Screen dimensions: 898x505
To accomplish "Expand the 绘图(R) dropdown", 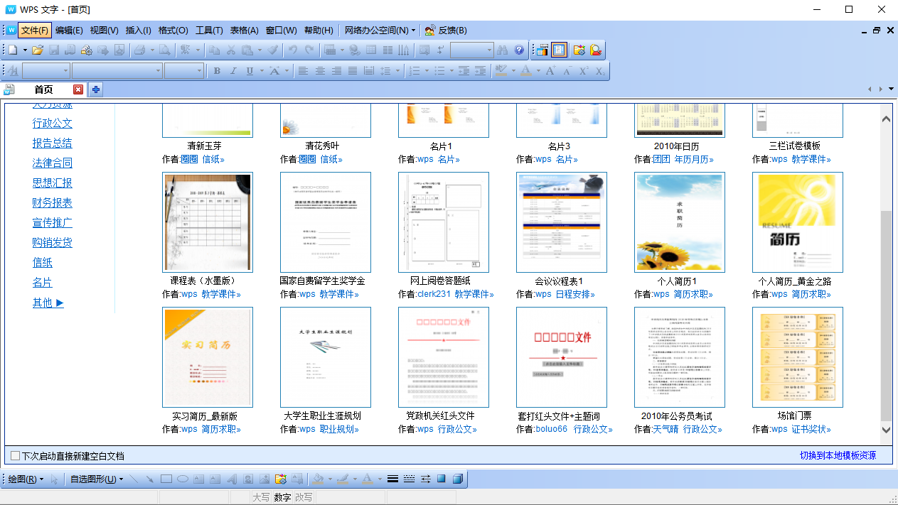I will [x=26, y=479].
